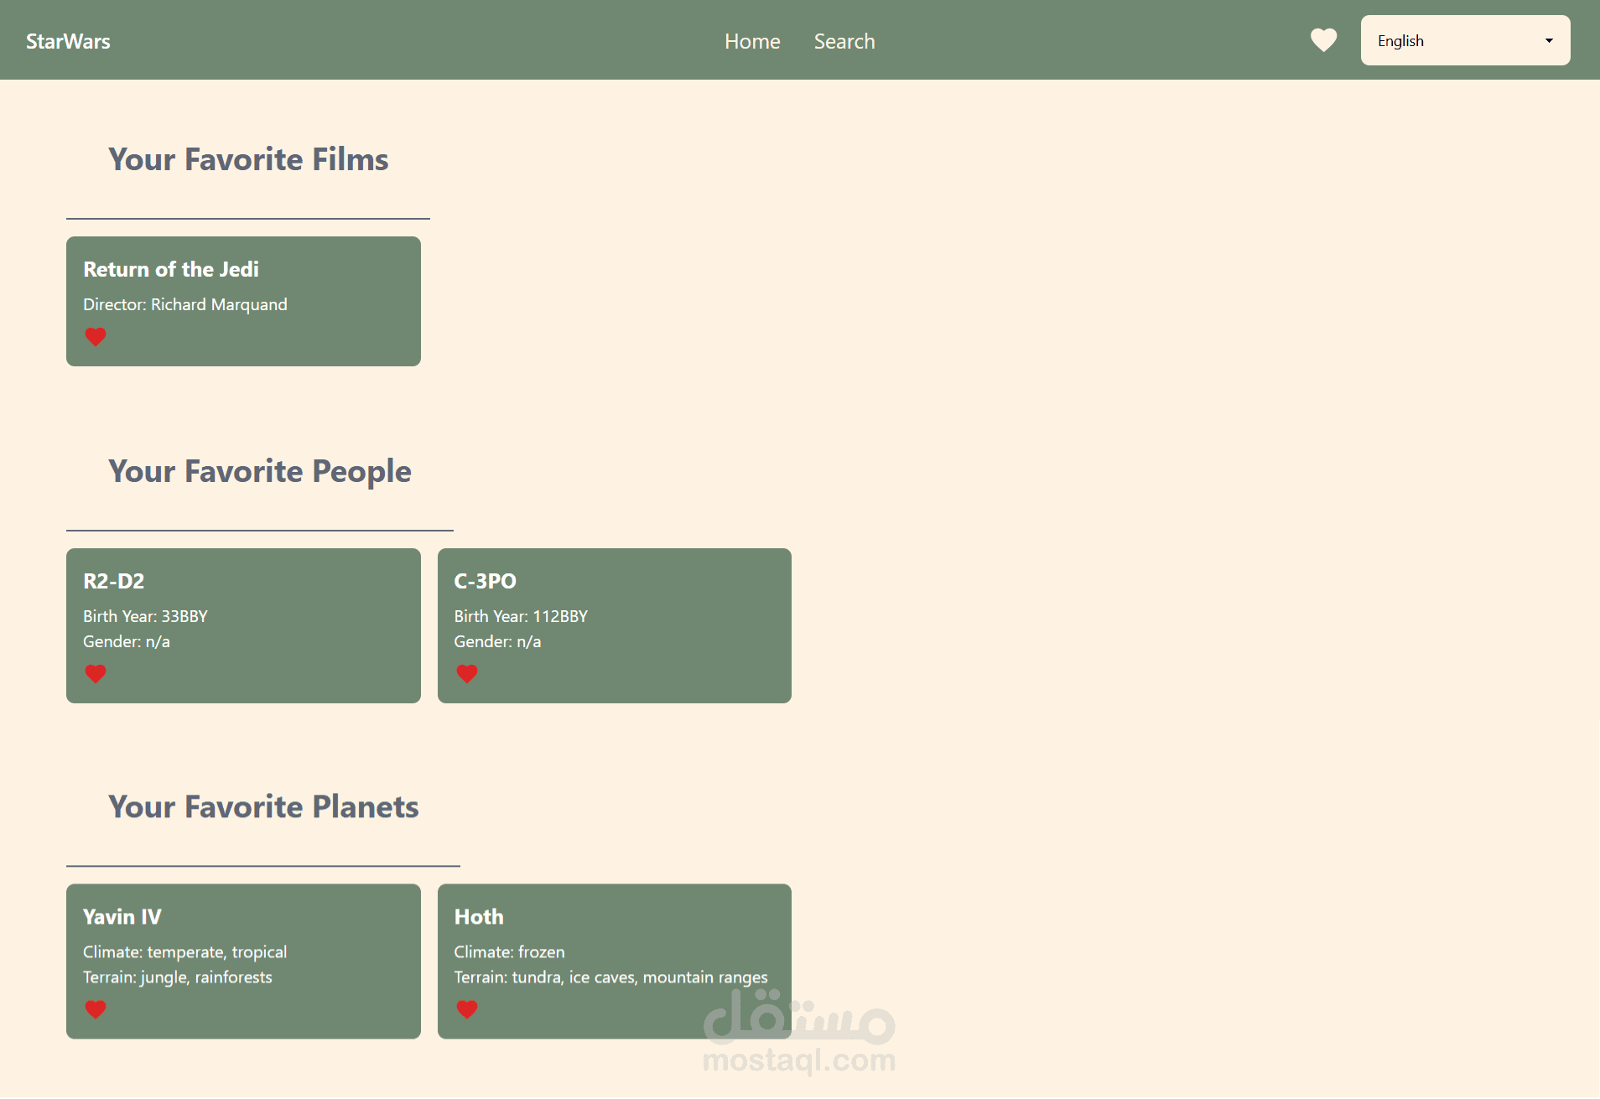This screenshot has width=1600, height=1099.
Task: Toggle the Hoth favorite heart
Action: 467,1009
